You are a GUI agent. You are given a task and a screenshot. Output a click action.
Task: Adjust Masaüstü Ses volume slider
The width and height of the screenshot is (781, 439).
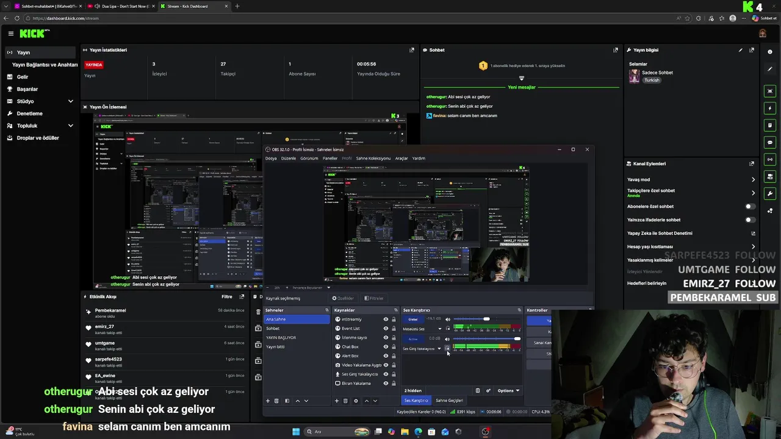point(486,319)
